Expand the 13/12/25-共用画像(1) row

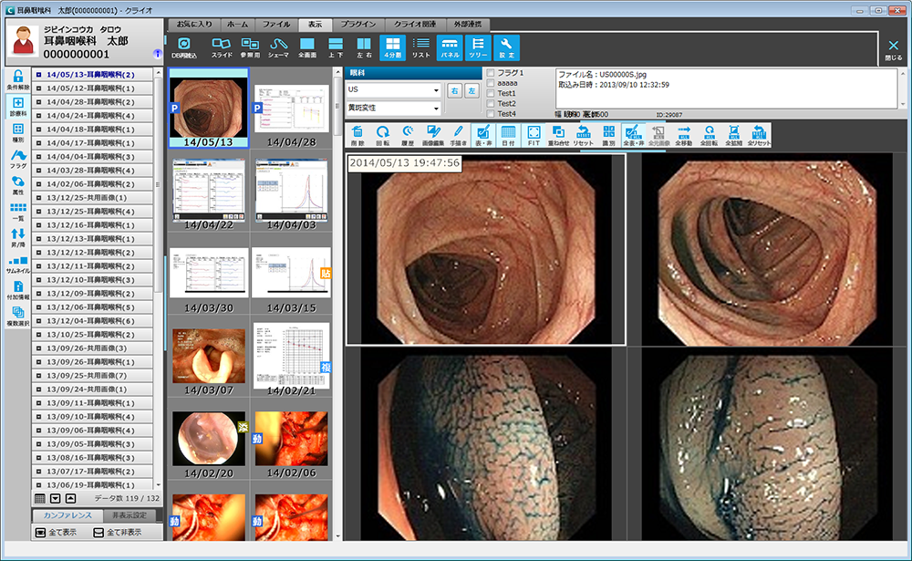pyautogui.click(x=38, y=198)
